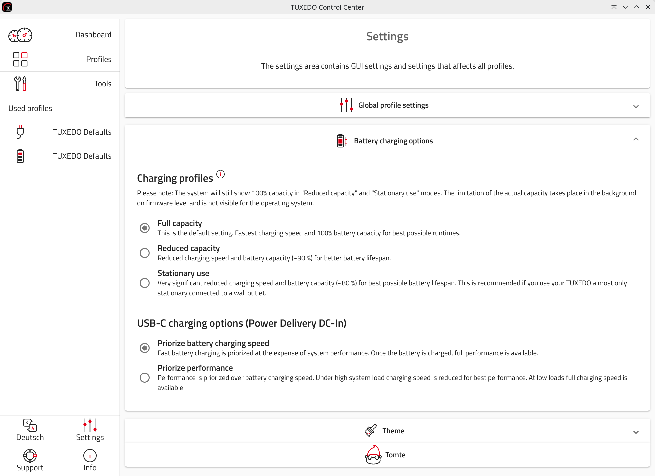Click the Deutsch language translate icon

(30, 425)
